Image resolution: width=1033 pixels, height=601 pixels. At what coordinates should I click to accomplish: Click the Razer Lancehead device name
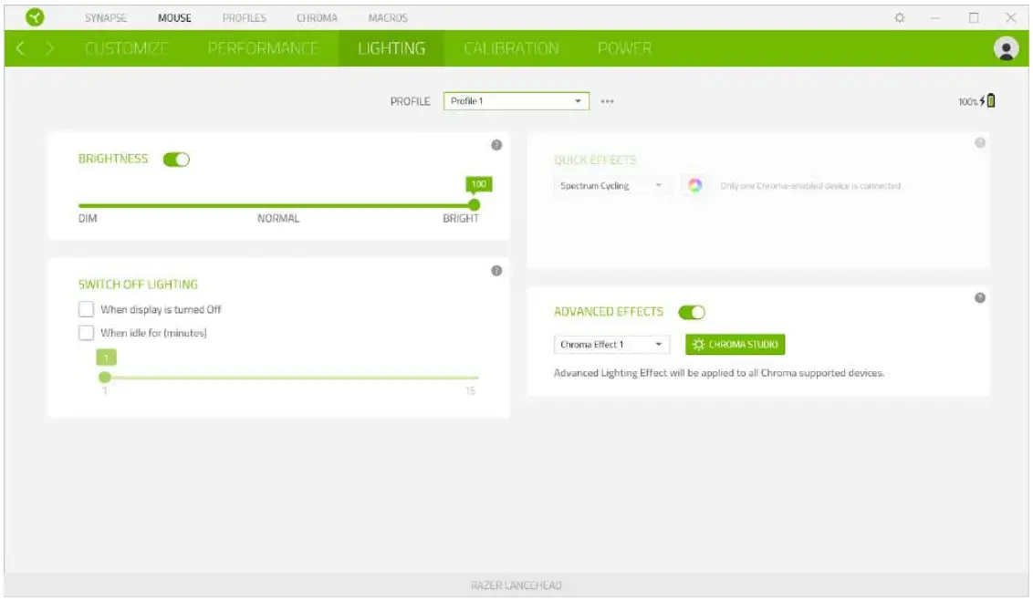(x=516, y=585)
